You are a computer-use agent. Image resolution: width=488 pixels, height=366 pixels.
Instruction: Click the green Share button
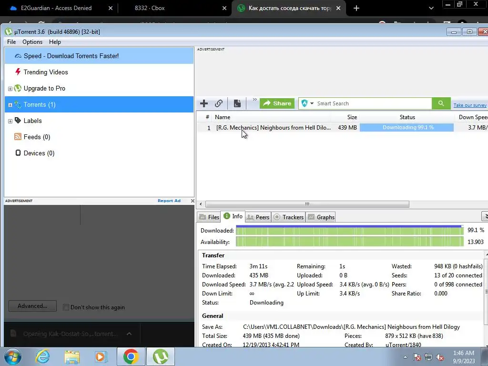(277, 103)
